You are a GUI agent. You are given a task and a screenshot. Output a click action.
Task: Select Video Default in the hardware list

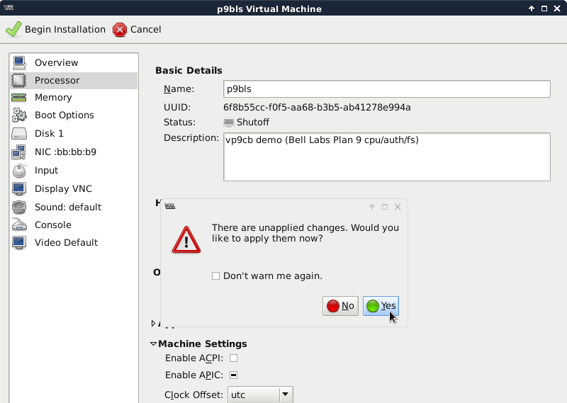(x=66, y=243)
